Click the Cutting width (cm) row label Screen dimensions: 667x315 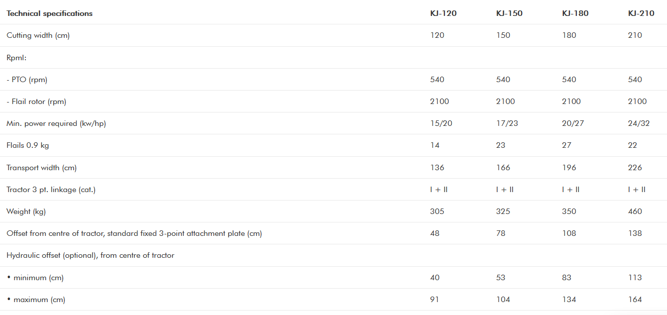tap(38, 35)
